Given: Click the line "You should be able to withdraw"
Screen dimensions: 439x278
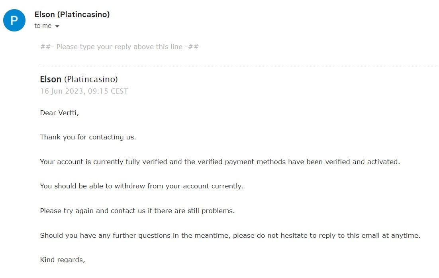Looking at the screenshot, I should point(141,186).
